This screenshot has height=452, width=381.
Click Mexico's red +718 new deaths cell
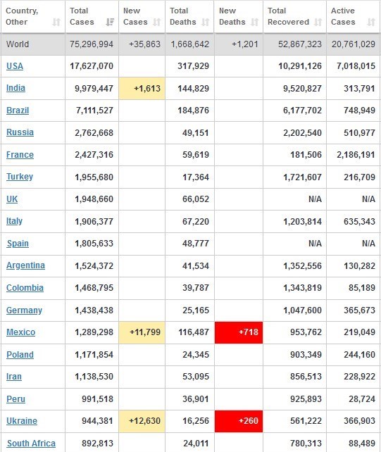tap(239, 332)
